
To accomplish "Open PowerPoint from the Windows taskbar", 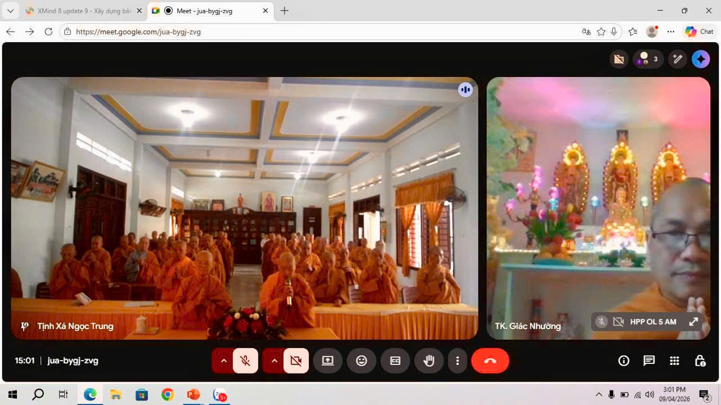I will (x=194, y=395).
